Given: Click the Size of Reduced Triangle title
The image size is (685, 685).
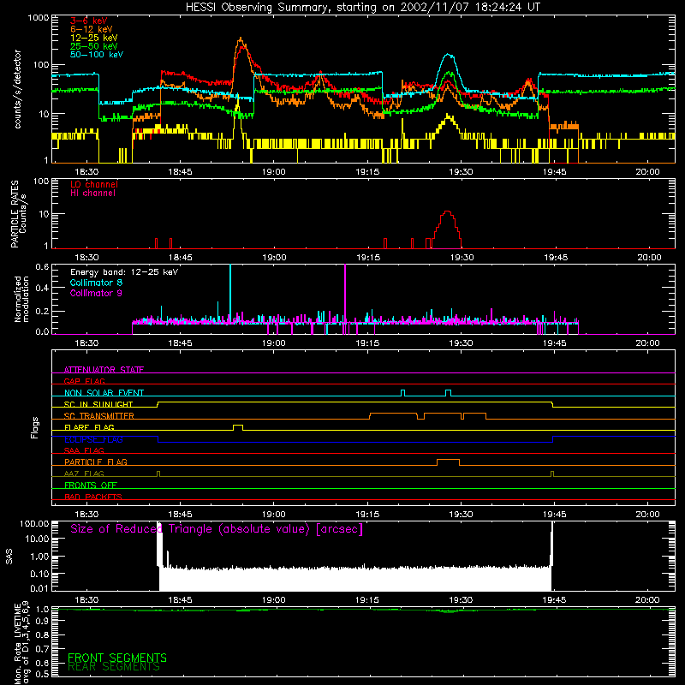Looking at the screenshot, I should pos(217,529).
